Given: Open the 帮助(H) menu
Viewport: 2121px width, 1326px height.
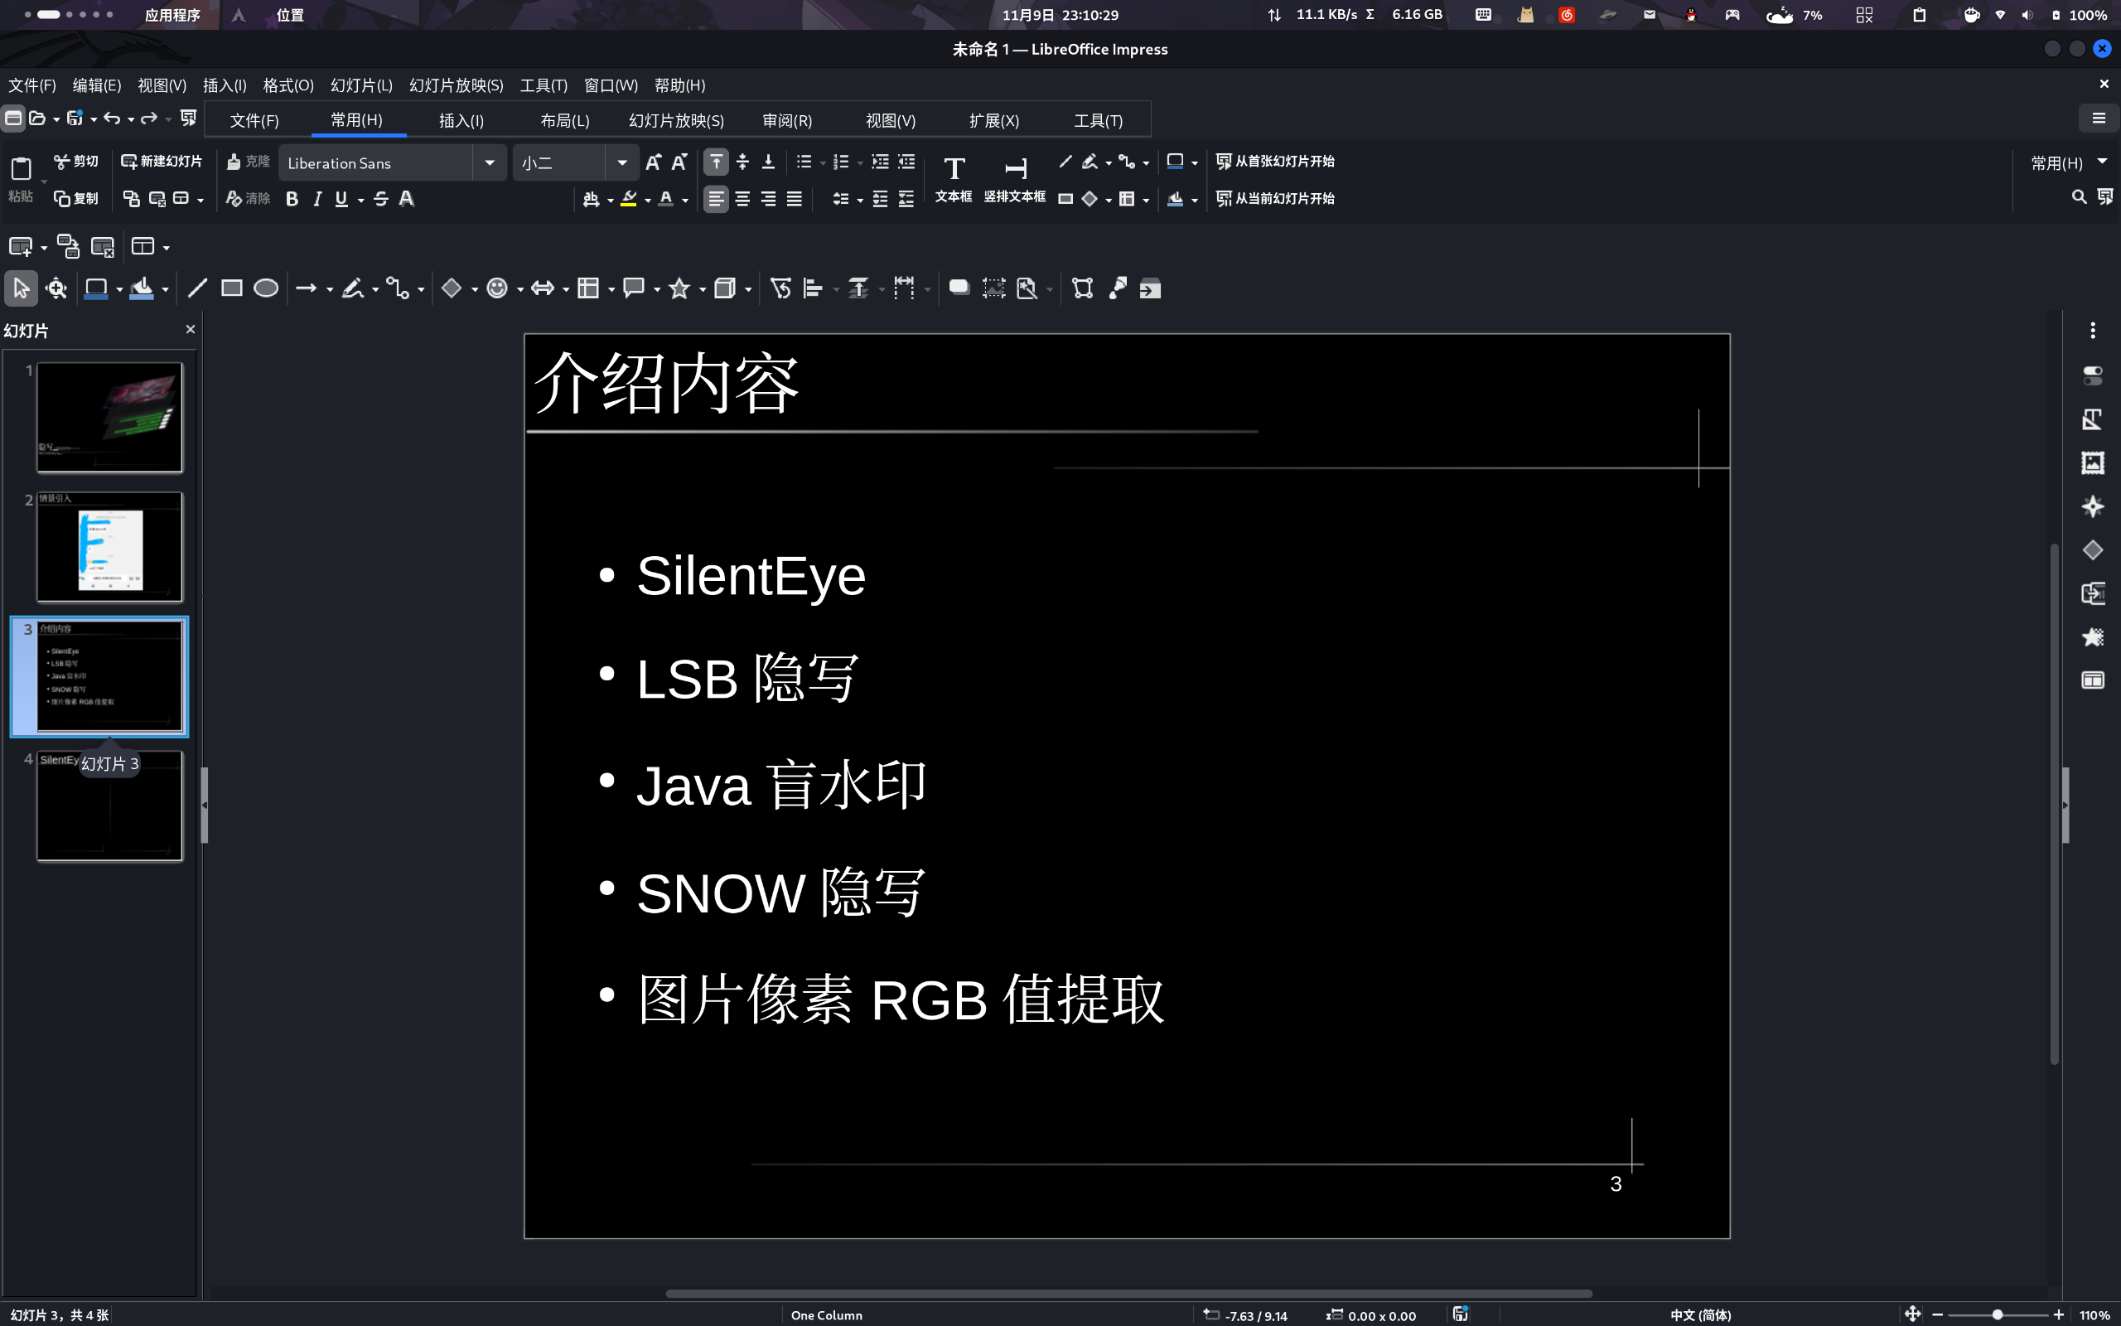Looking at the screenshot, I should coord(679,85).
